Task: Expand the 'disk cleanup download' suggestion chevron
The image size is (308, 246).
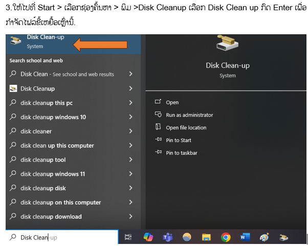Action: [x=131, y=217]
